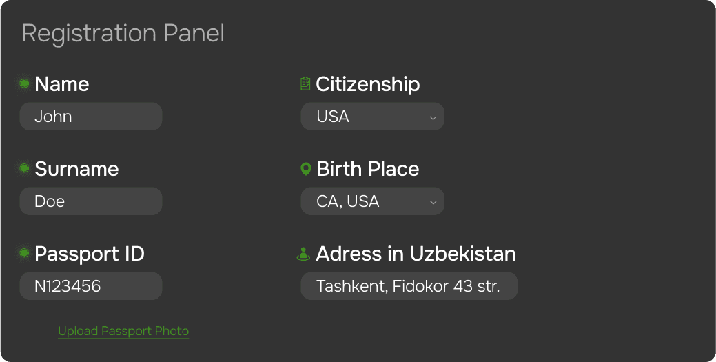Click the address field with Tashkent, Fidokor
The image size is (716, 362).
(x=409, y=286)
